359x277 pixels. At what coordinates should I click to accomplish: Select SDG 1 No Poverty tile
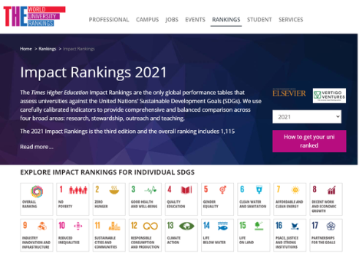73,199
